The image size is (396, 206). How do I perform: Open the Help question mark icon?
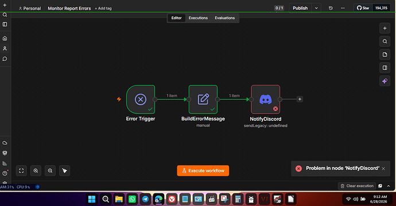click(x=5, y=173)
